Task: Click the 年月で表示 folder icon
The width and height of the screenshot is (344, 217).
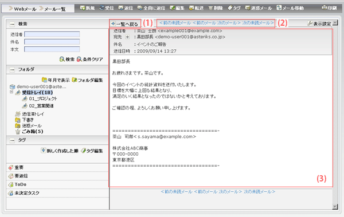Action: coord(44,80)
